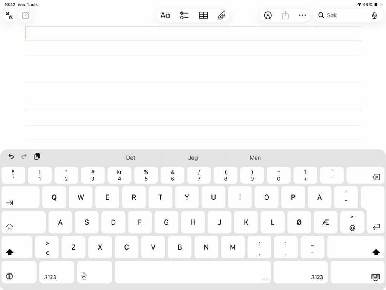Tap the grave/acute accent key
Image resolution: width=386 pixels, height=290 pixels.
[332, 175]
